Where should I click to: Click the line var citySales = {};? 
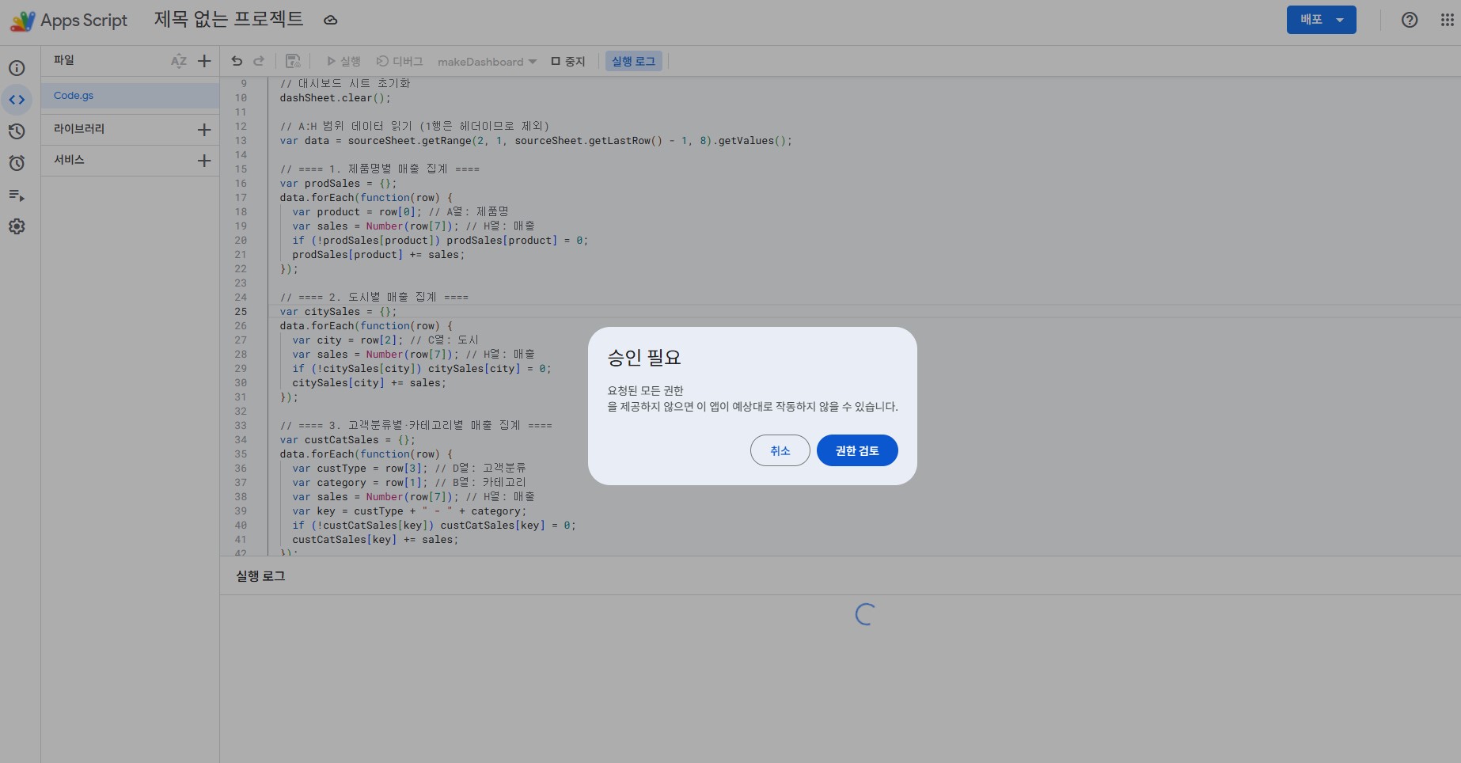click(338, 312)
